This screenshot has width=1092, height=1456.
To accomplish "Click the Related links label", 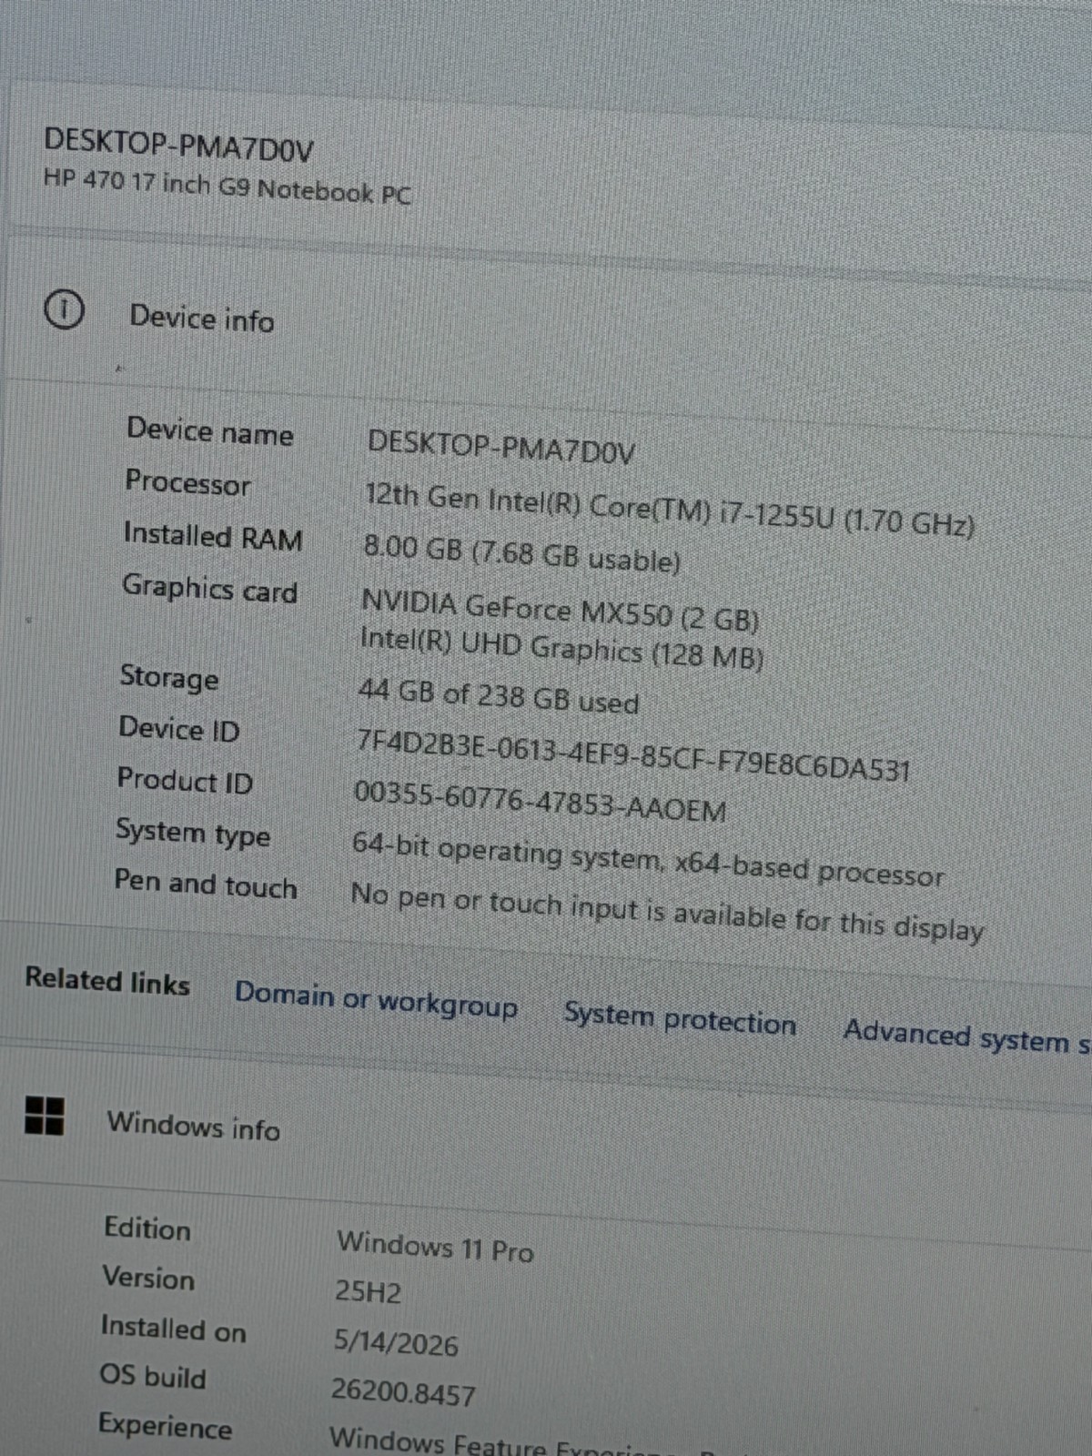I will pyautogui.click(x=107, y=981).
